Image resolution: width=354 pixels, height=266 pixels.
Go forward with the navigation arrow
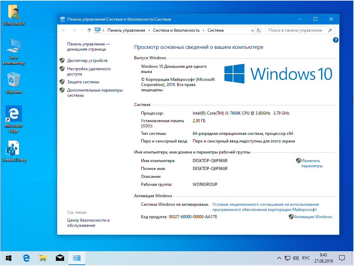click(x=74, y=30)
